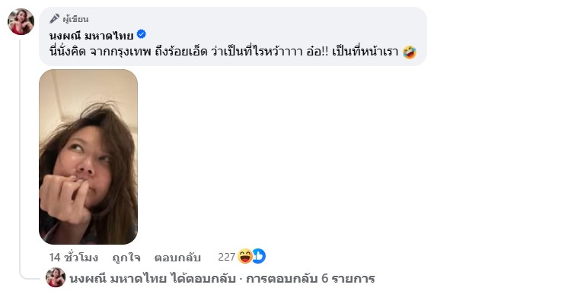This screenshot has height=291, width=571.
Task: Open the attached selfie photo
Action: click(88, 157)
